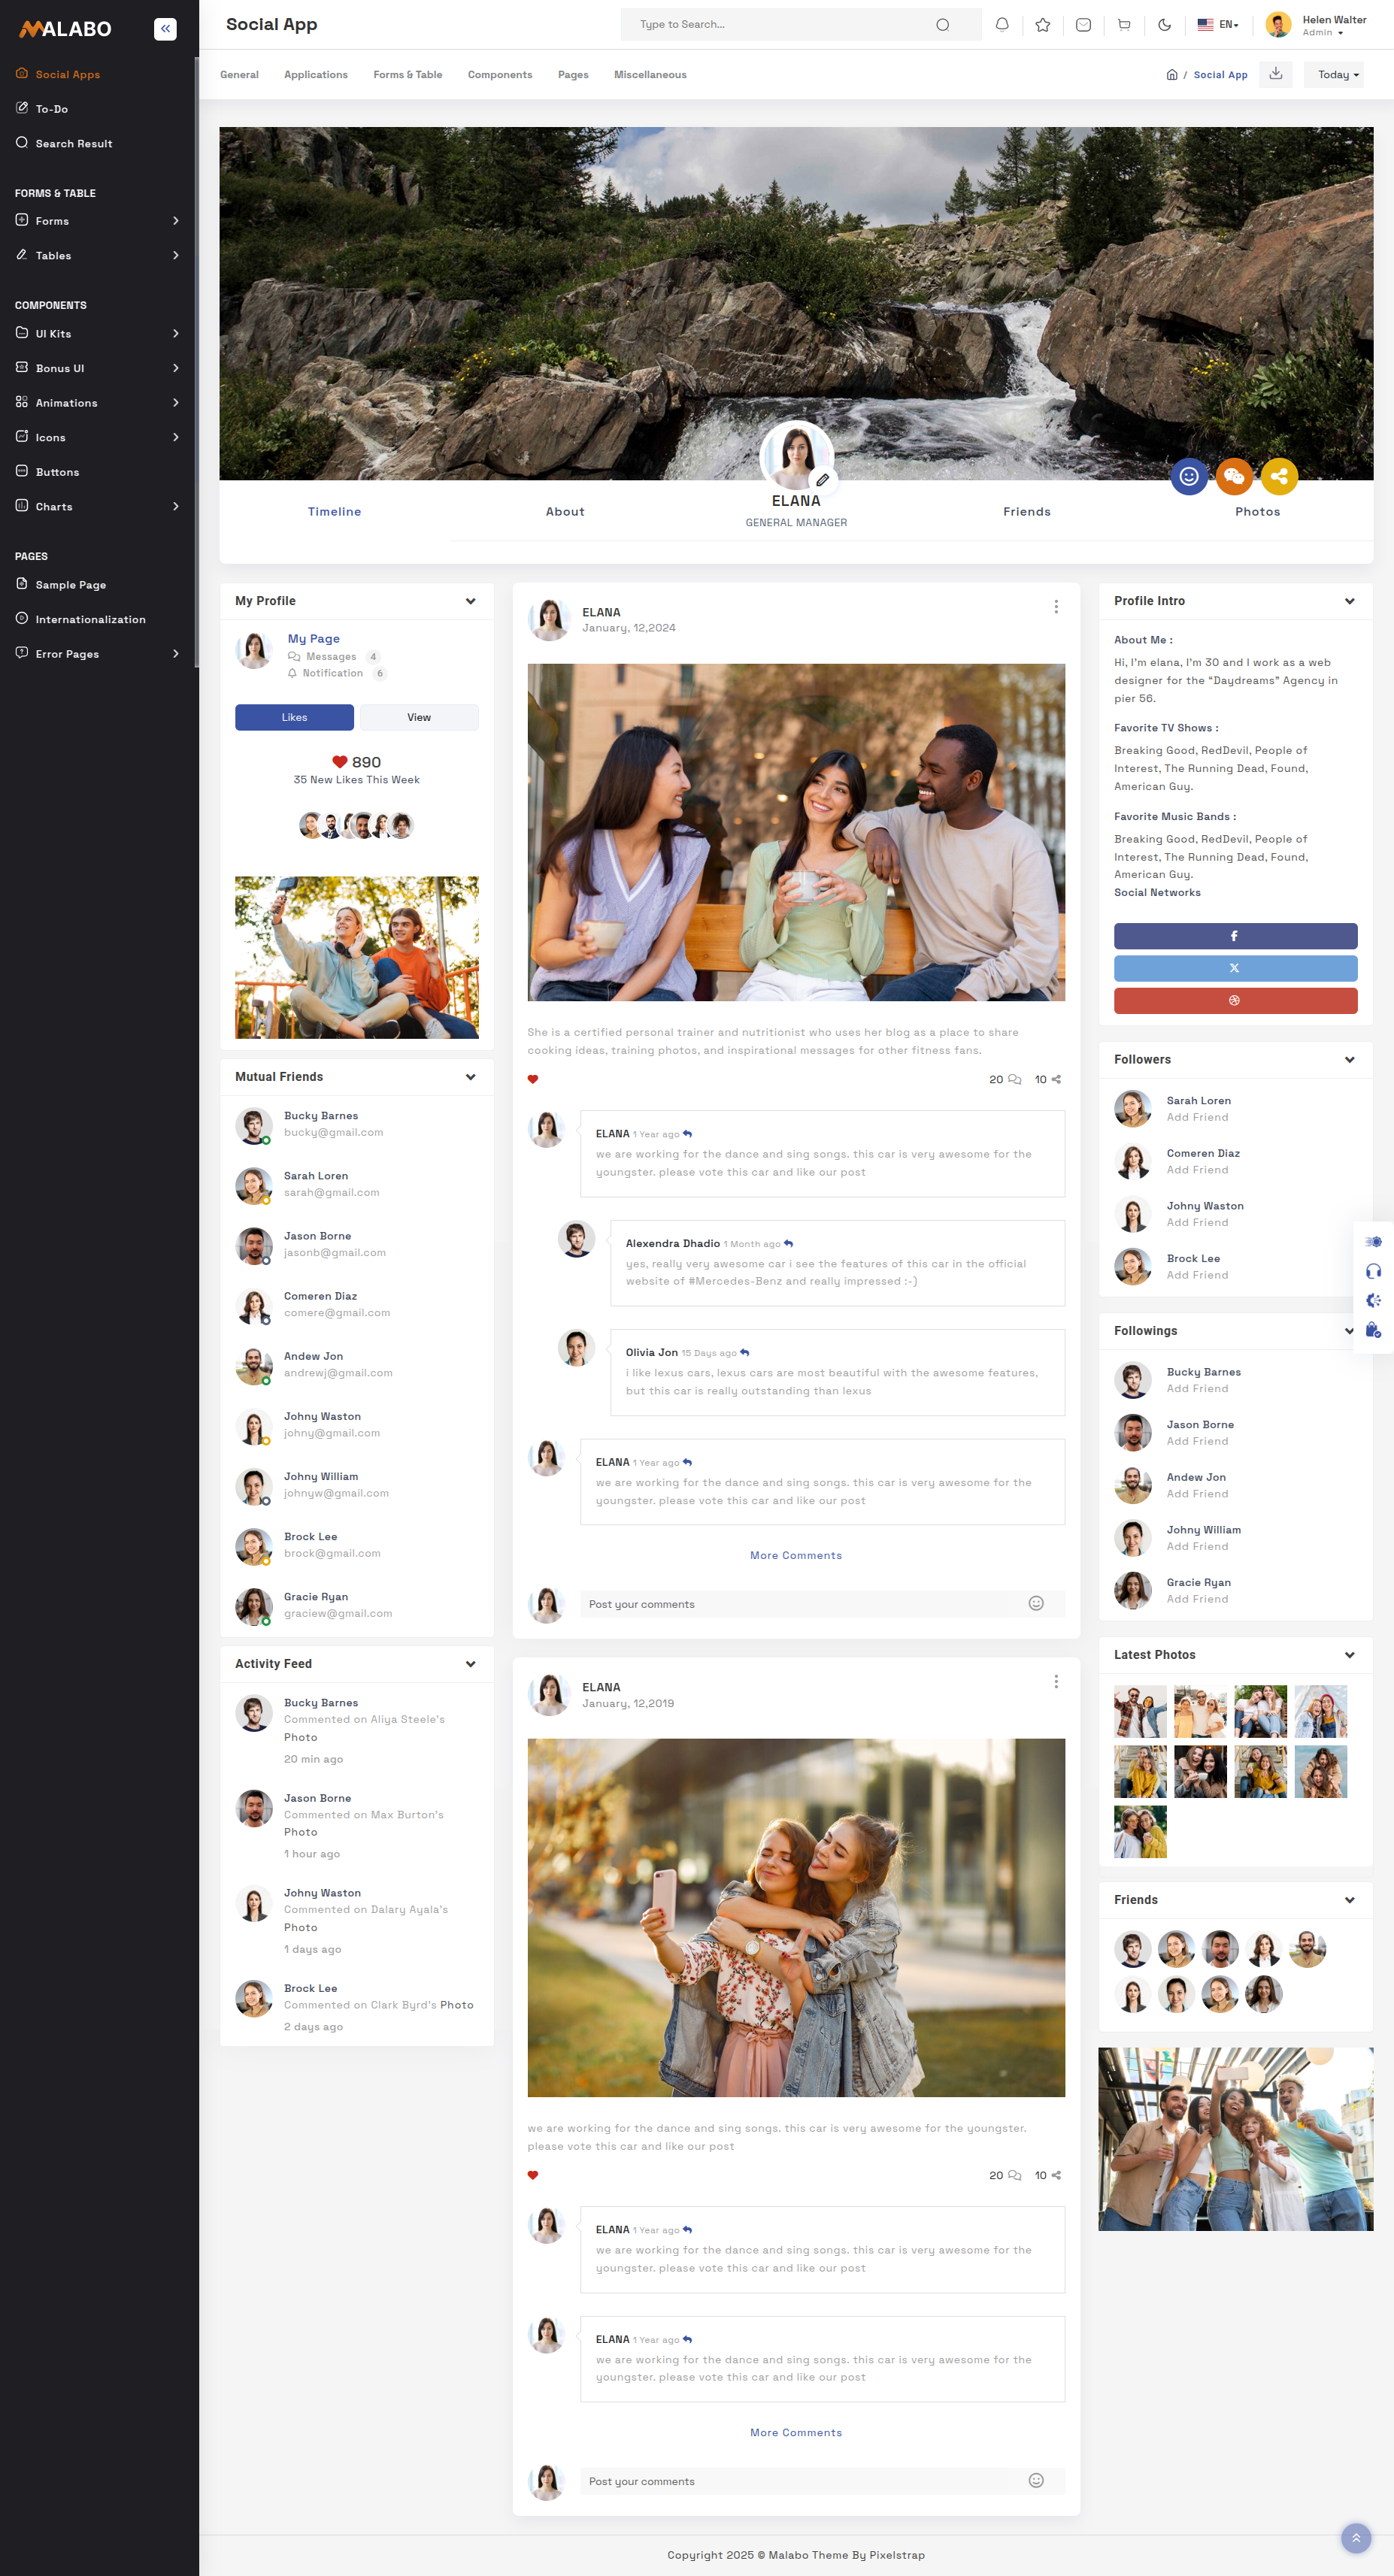Open the My Page link

point(314,639)
